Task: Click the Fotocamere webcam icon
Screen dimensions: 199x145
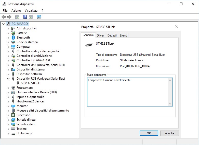Action: tap(13, 88)
